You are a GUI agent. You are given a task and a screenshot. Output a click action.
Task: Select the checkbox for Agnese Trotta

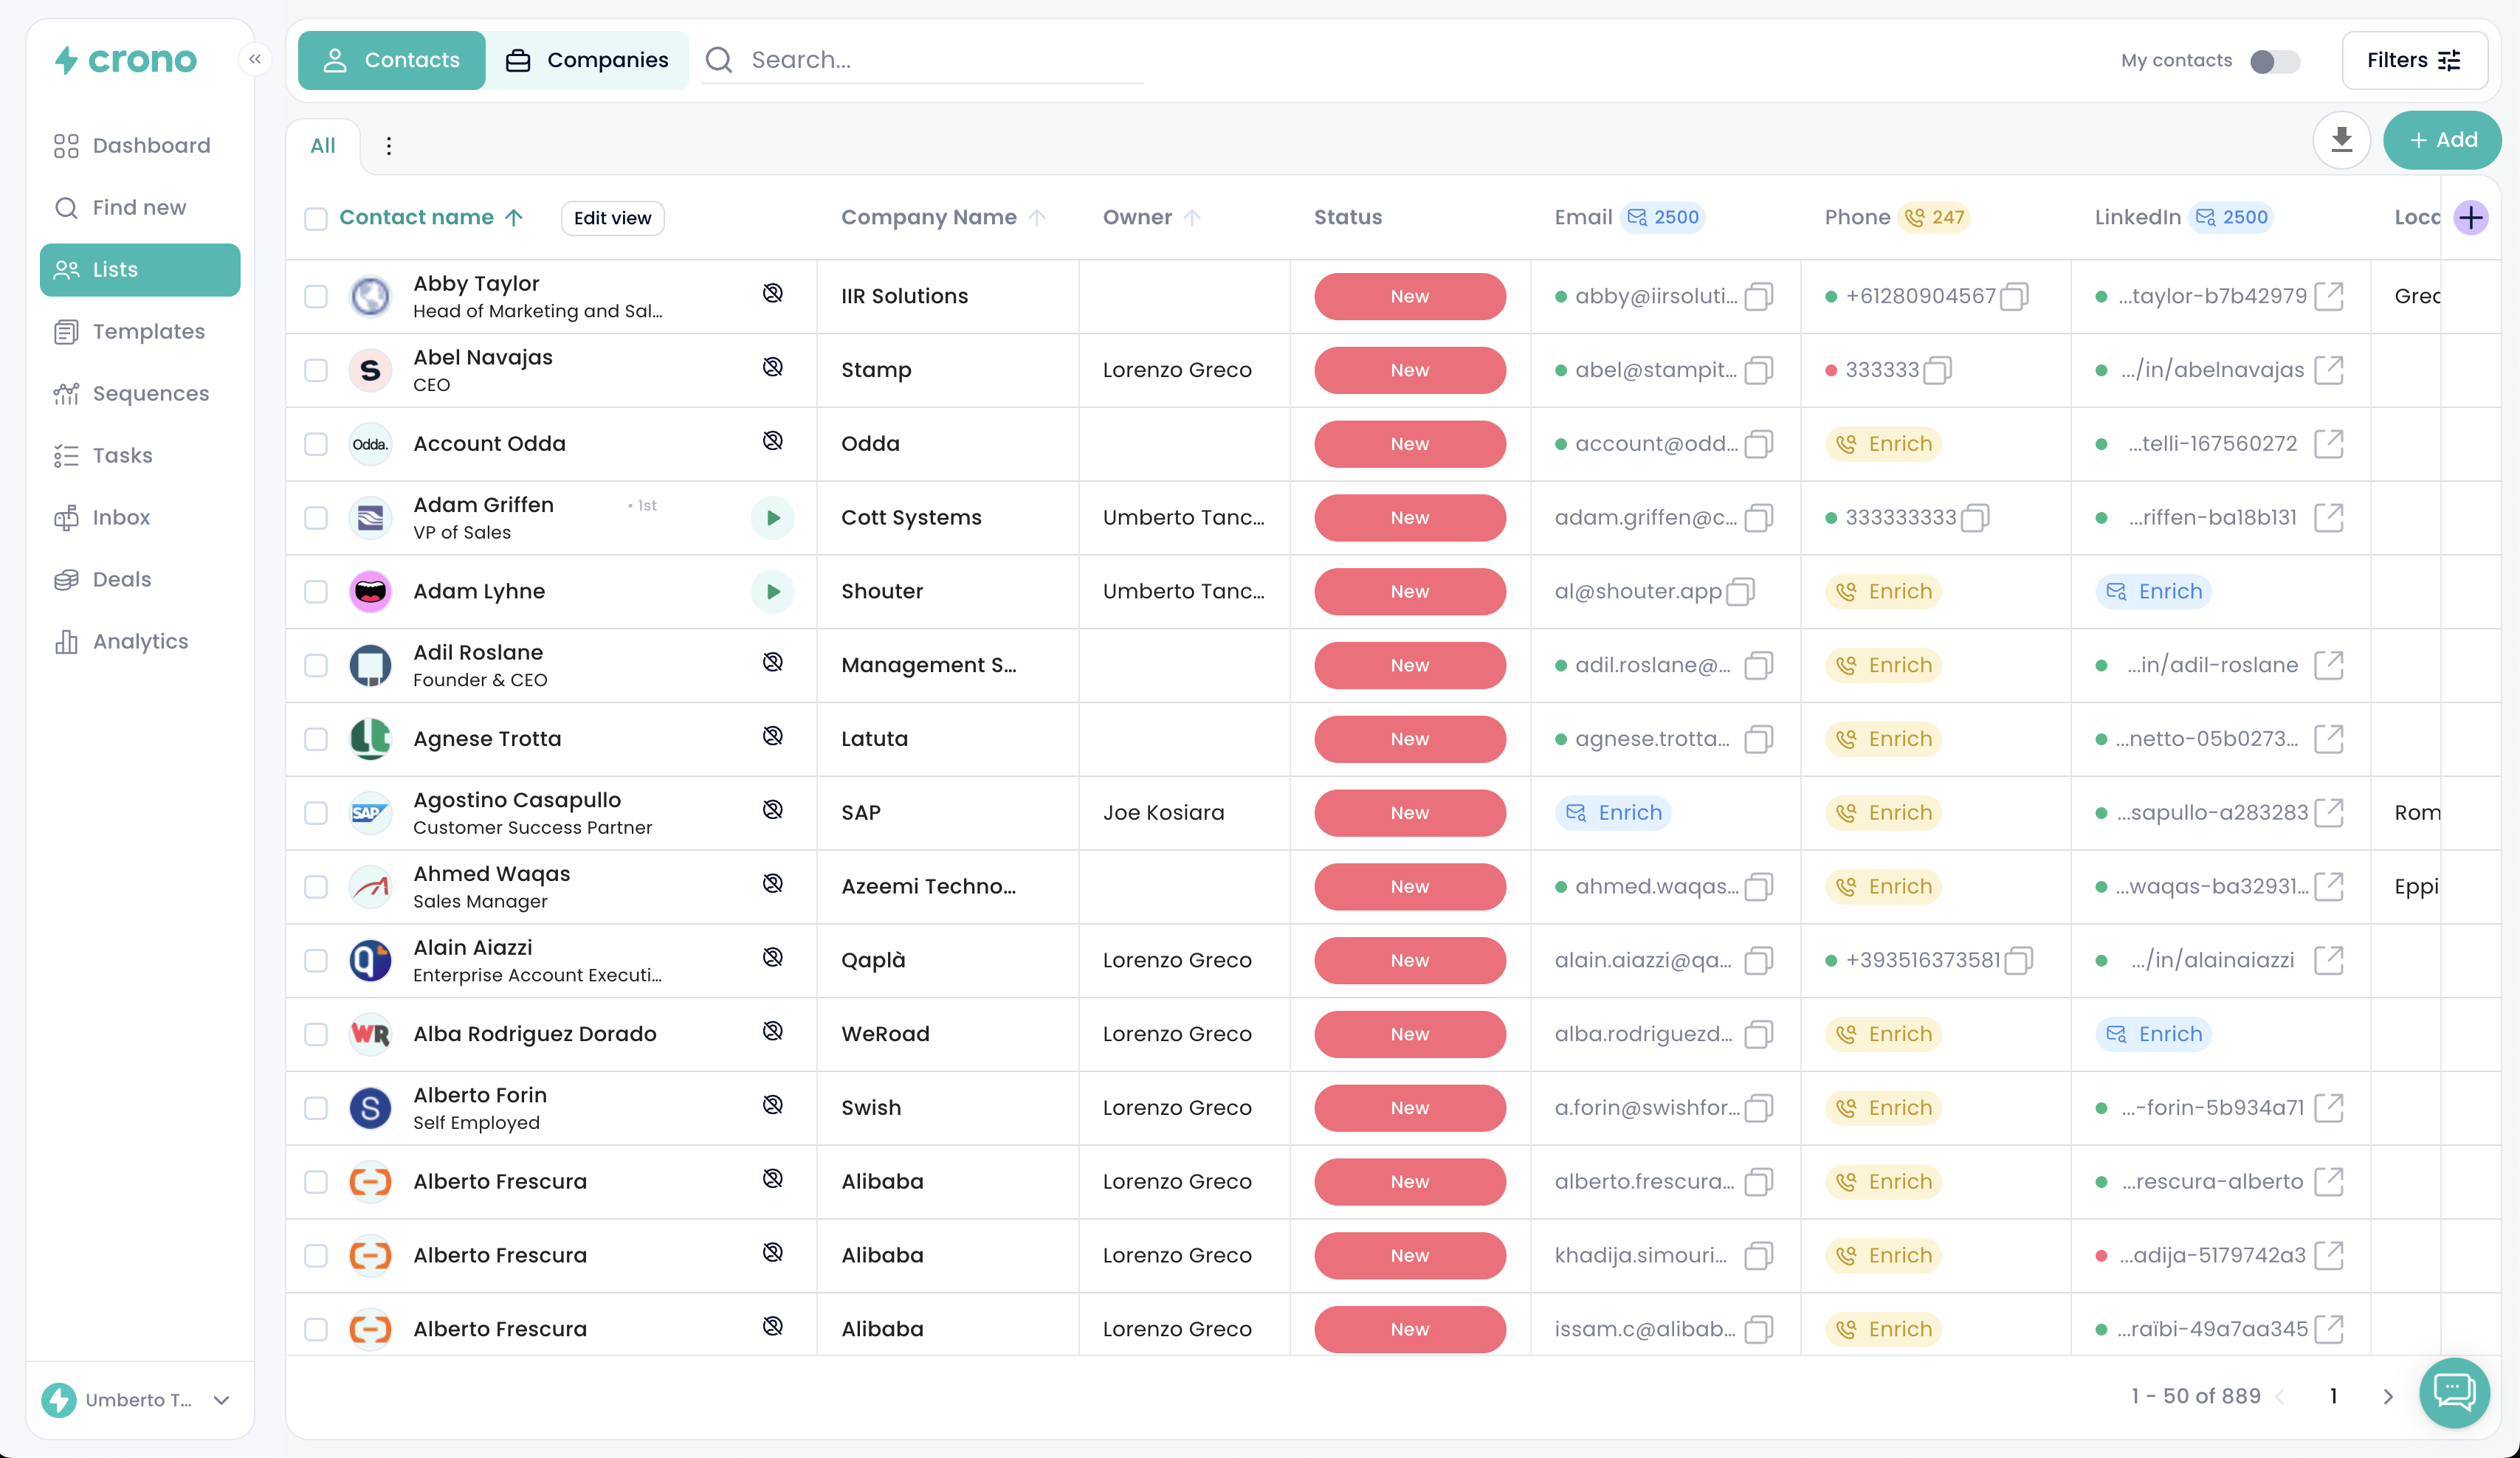point(316,739)
